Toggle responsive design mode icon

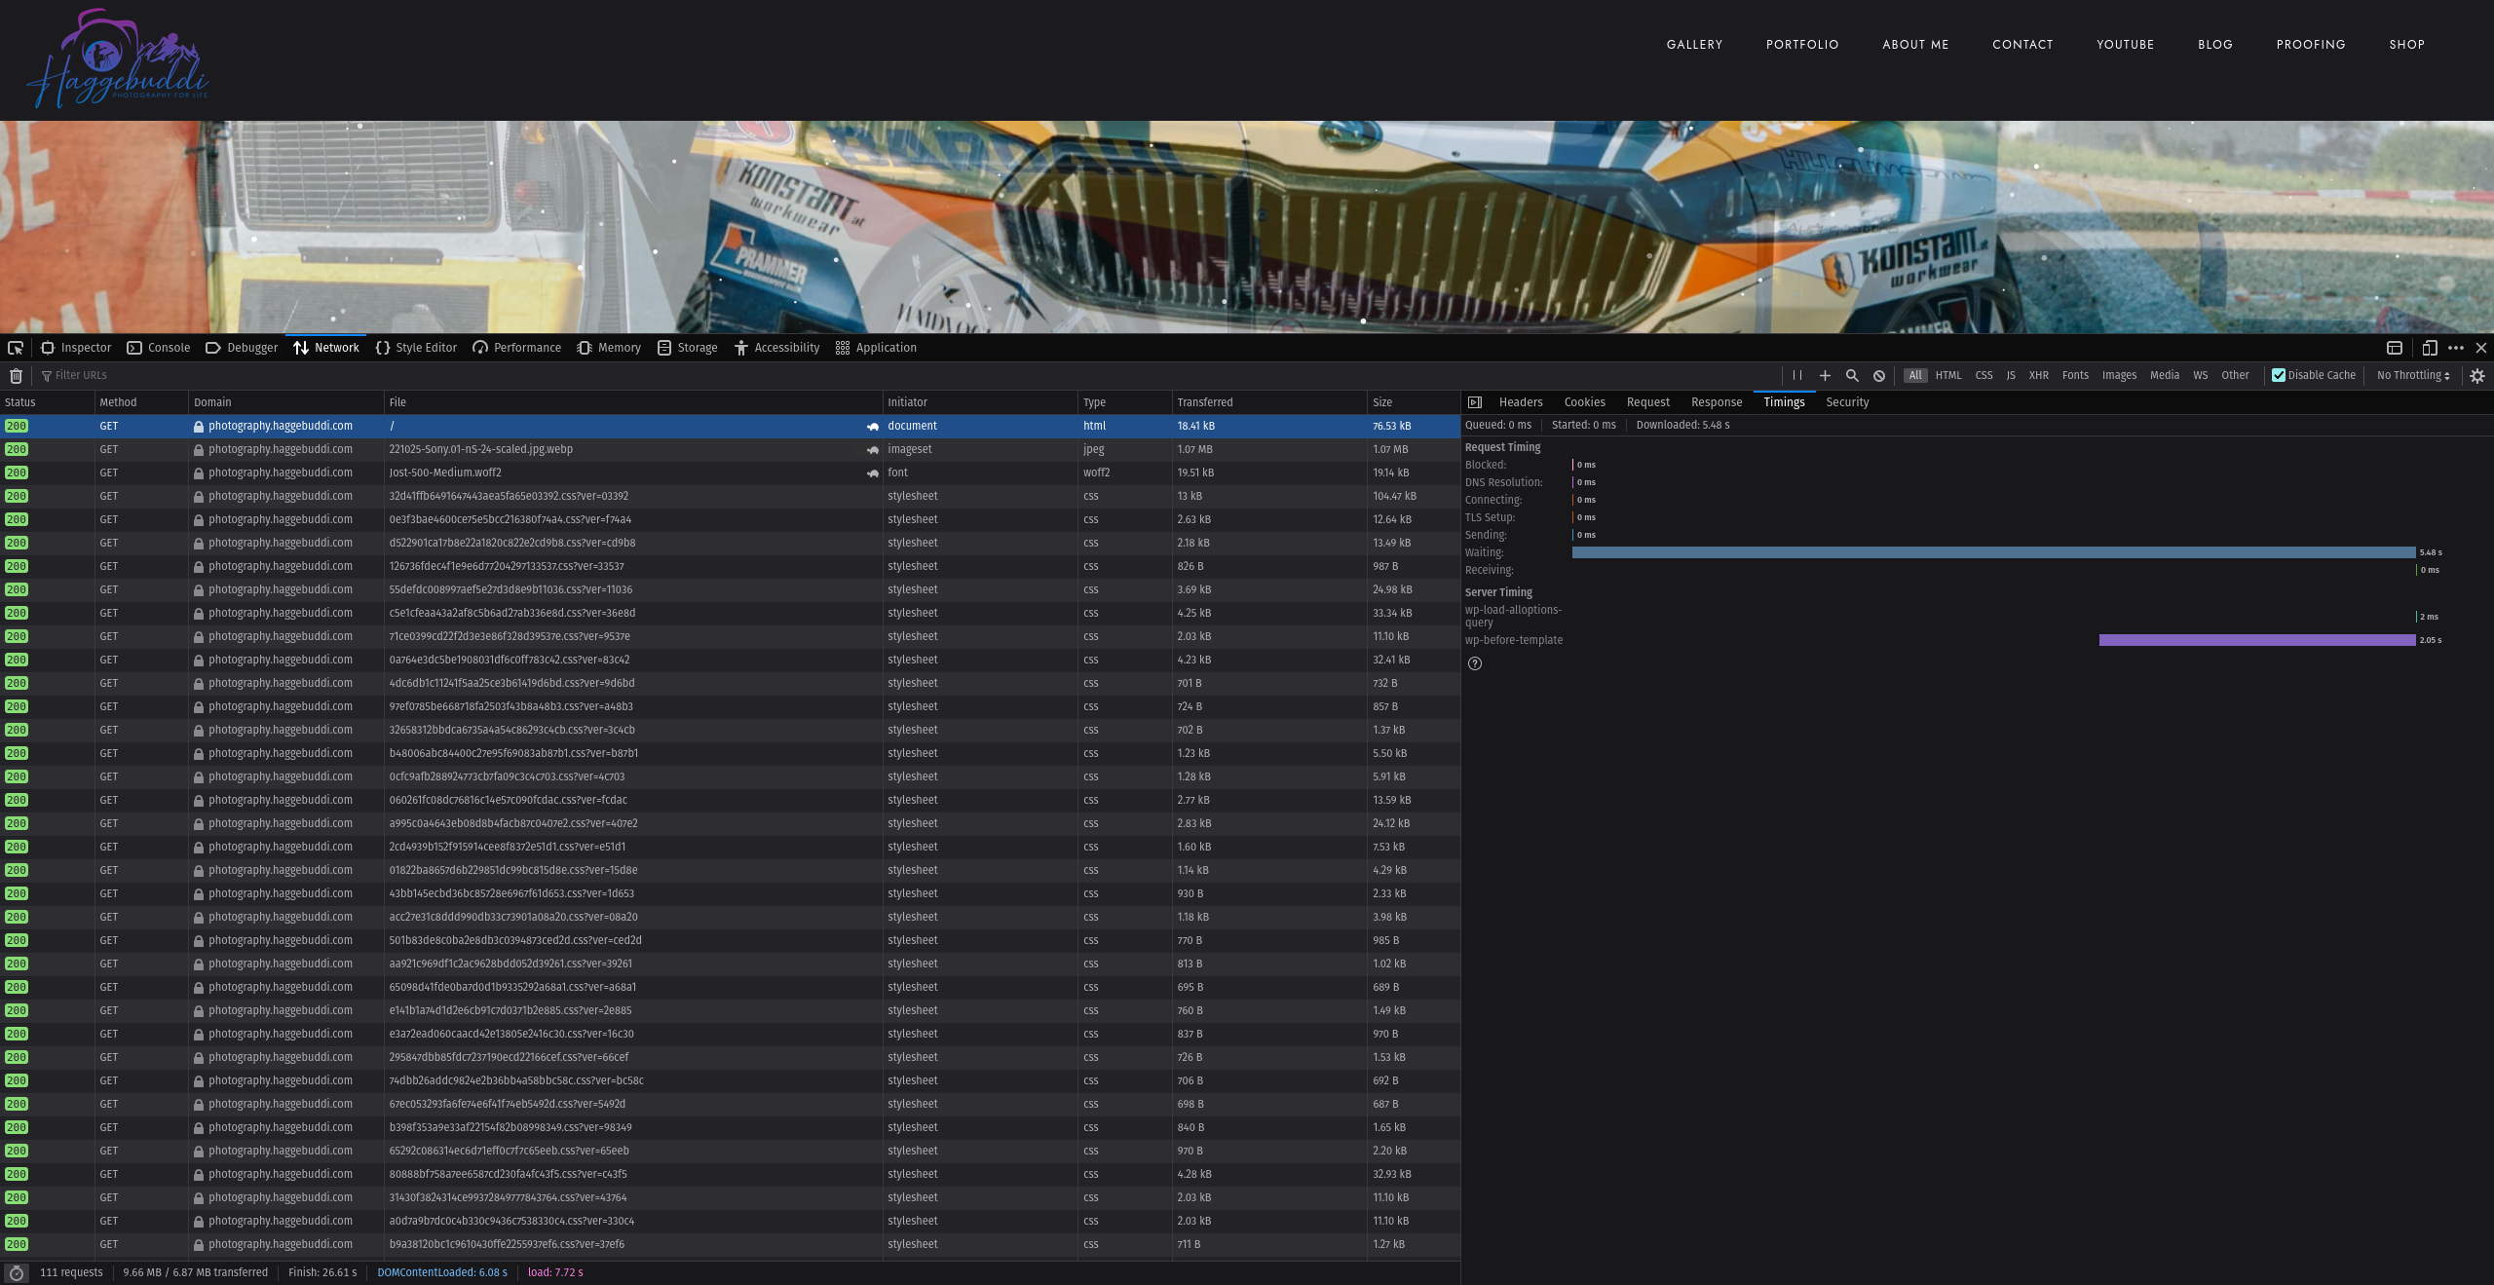tap(2430, 348)
